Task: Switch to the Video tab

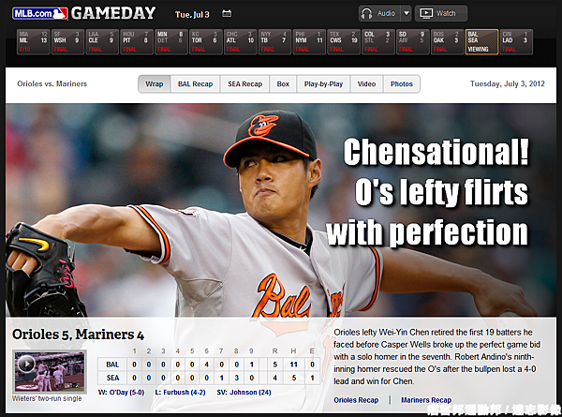Action: coord(366,84)
